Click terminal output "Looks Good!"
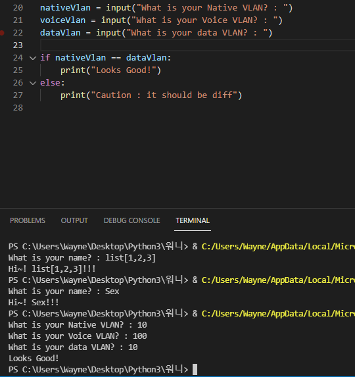The height and width of the screenshot is (377, 355). (34, 358)
